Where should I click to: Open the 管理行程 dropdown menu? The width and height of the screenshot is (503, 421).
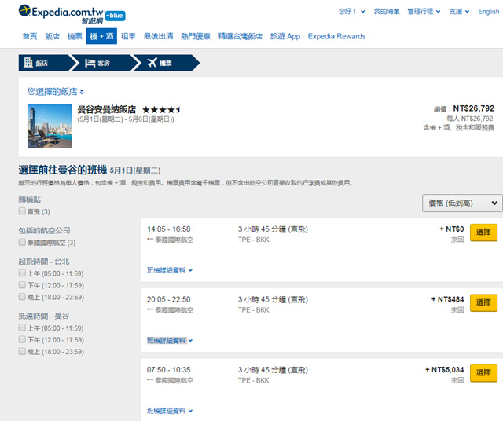(x=424, y=12)
